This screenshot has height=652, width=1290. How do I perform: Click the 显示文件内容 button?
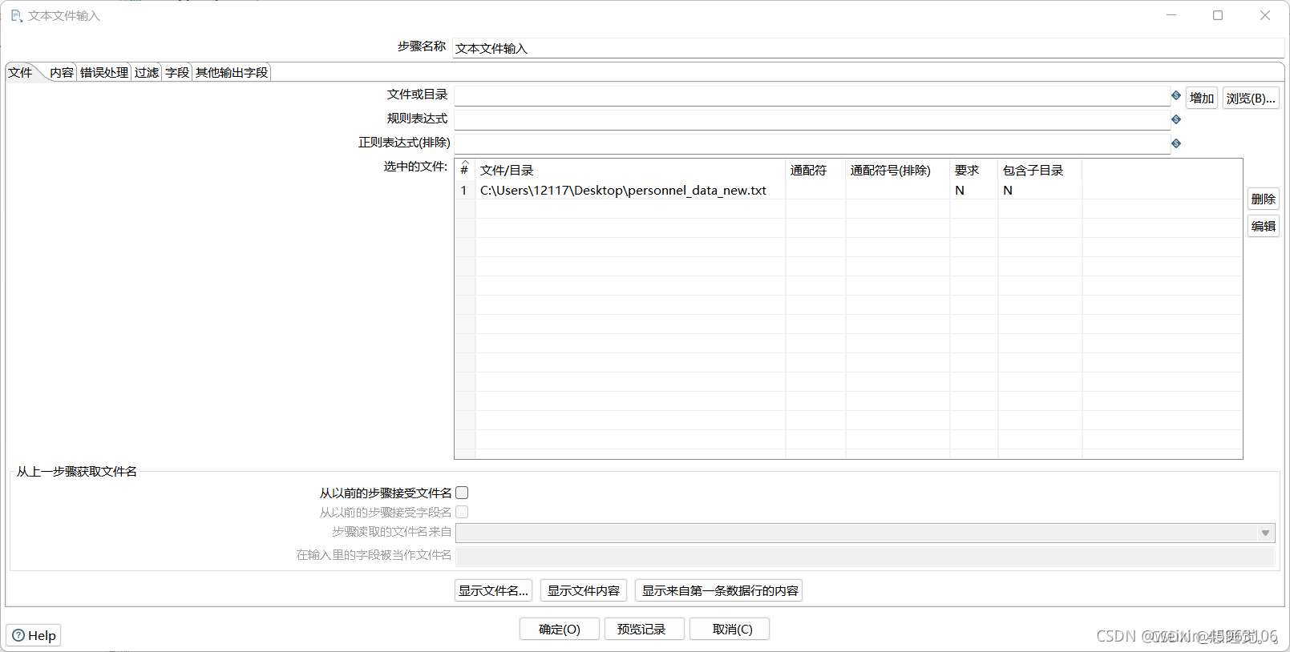[x=584, y=590]
